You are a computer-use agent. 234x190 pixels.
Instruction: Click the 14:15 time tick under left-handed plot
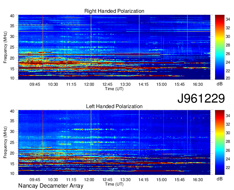point(143,180)
